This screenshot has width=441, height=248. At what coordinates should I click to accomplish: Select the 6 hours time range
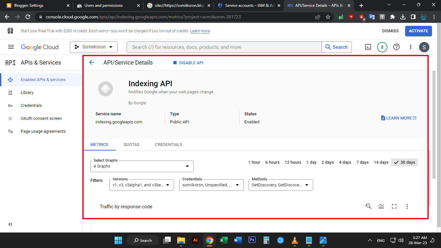point(272,162)
